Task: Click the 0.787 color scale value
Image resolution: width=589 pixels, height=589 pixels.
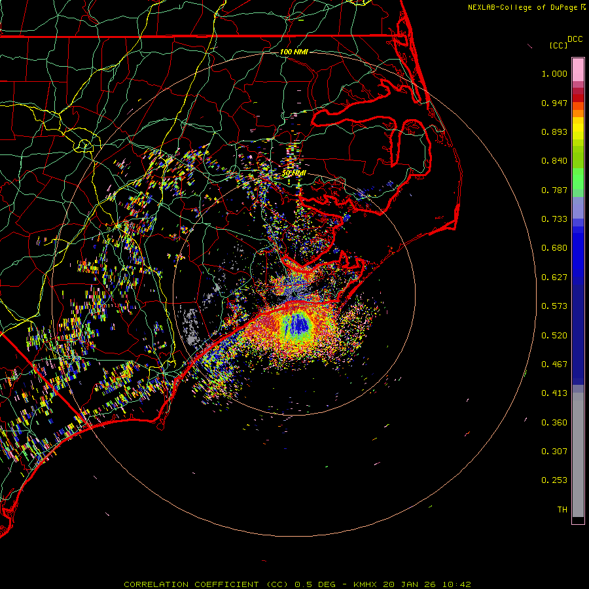Action: point(554,190)
